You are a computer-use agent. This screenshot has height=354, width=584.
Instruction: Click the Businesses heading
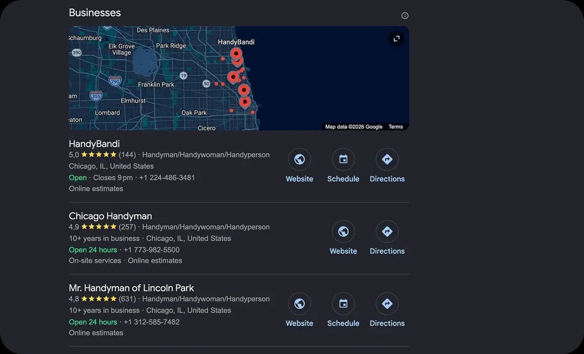point(95,13)
